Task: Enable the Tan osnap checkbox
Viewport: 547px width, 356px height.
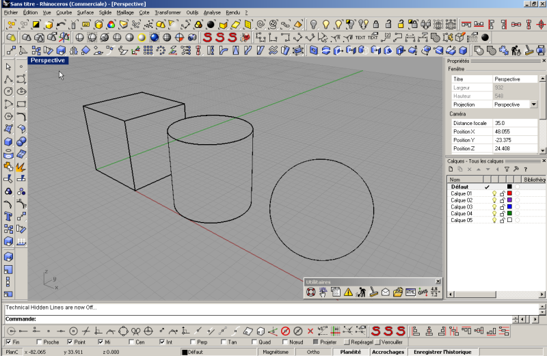Action: [224, 342]
